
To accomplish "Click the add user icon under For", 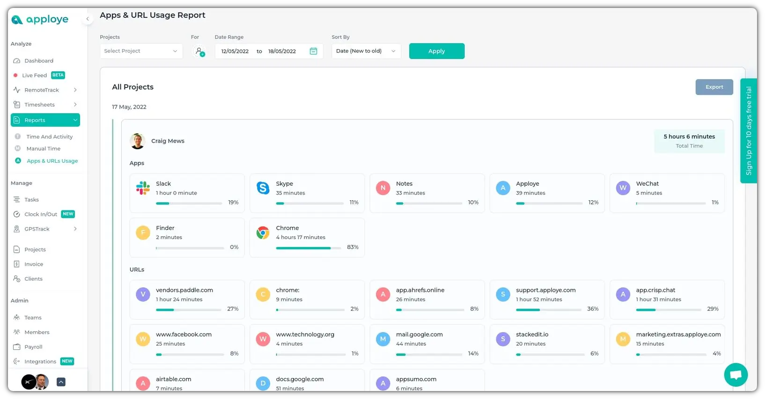I will [x=199, y=51].
